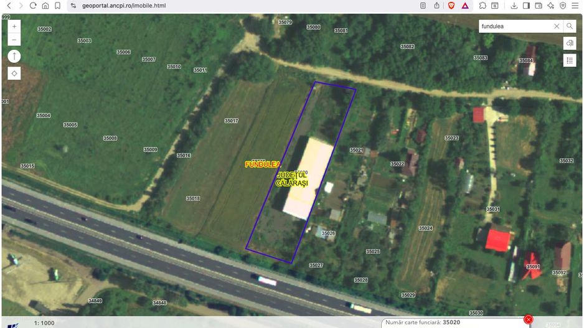Image resolution: width=584 pixels, height=328 pixels.
Task: Open Leo AI assistant sparkle icon
Action: [550, 6]
